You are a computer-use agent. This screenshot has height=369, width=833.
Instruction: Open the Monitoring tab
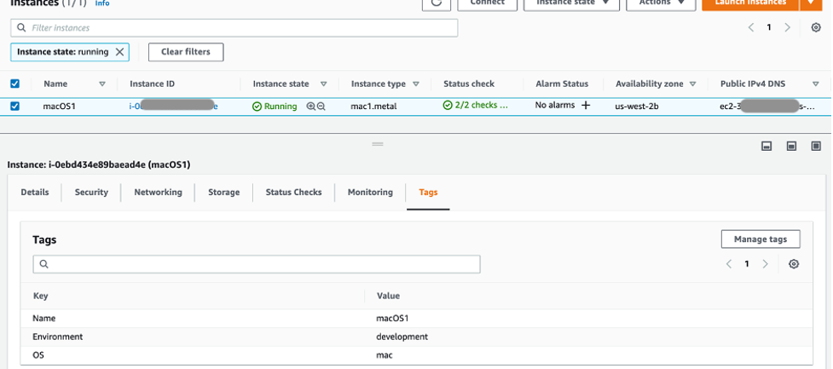click(x=370, y=193)
